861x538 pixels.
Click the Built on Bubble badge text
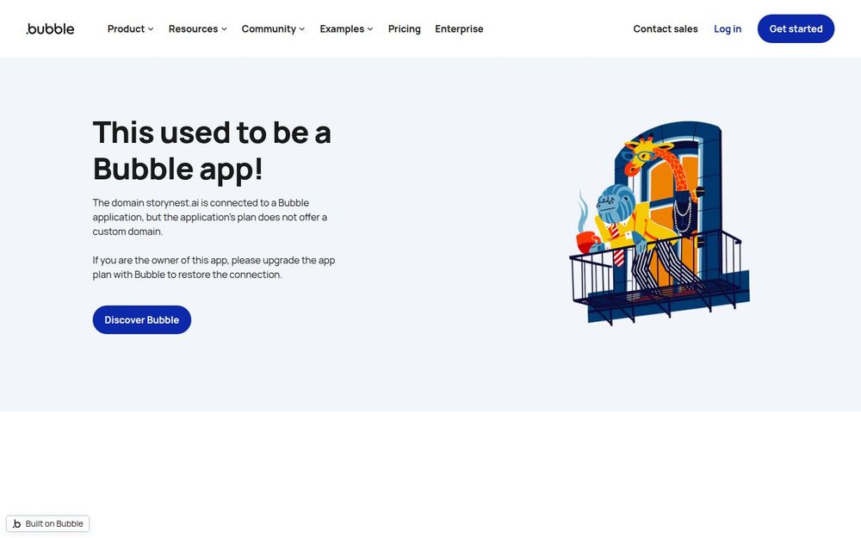click(x=54, y=523)
